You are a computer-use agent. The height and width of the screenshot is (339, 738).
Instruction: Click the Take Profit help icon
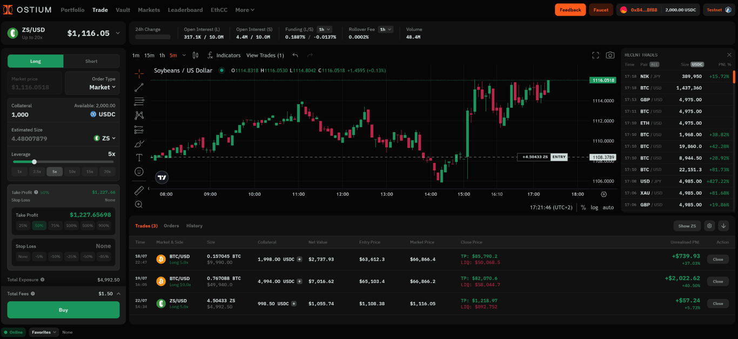tap(36, 192)
